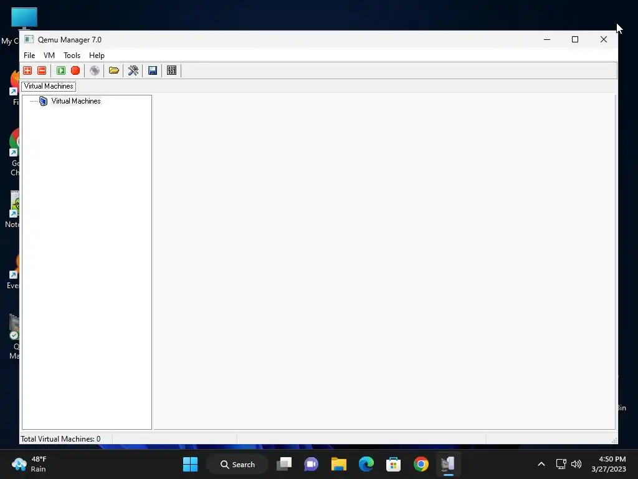Image resolution: width=638 pixels, height=479 pixels.
Task: Open the Help menu
Action: pos(97,56)
